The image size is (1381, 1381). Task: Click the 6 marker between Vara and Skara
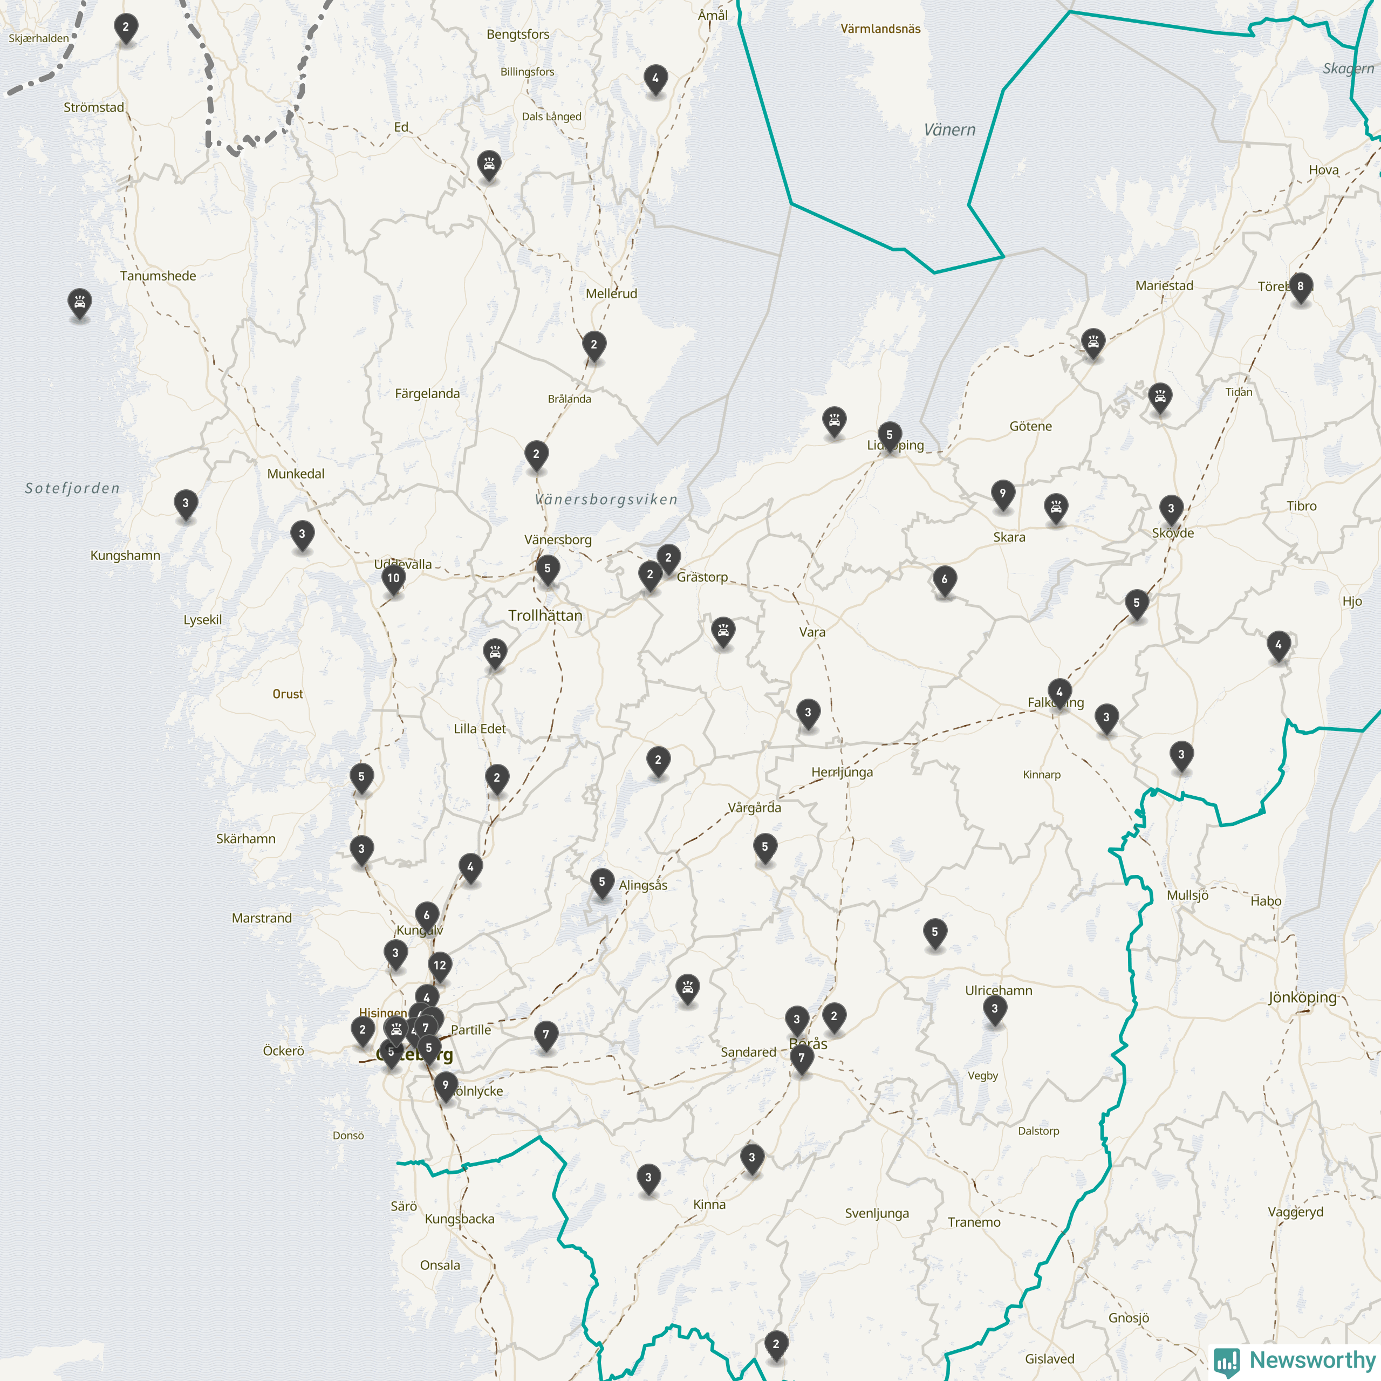(944, 581)
